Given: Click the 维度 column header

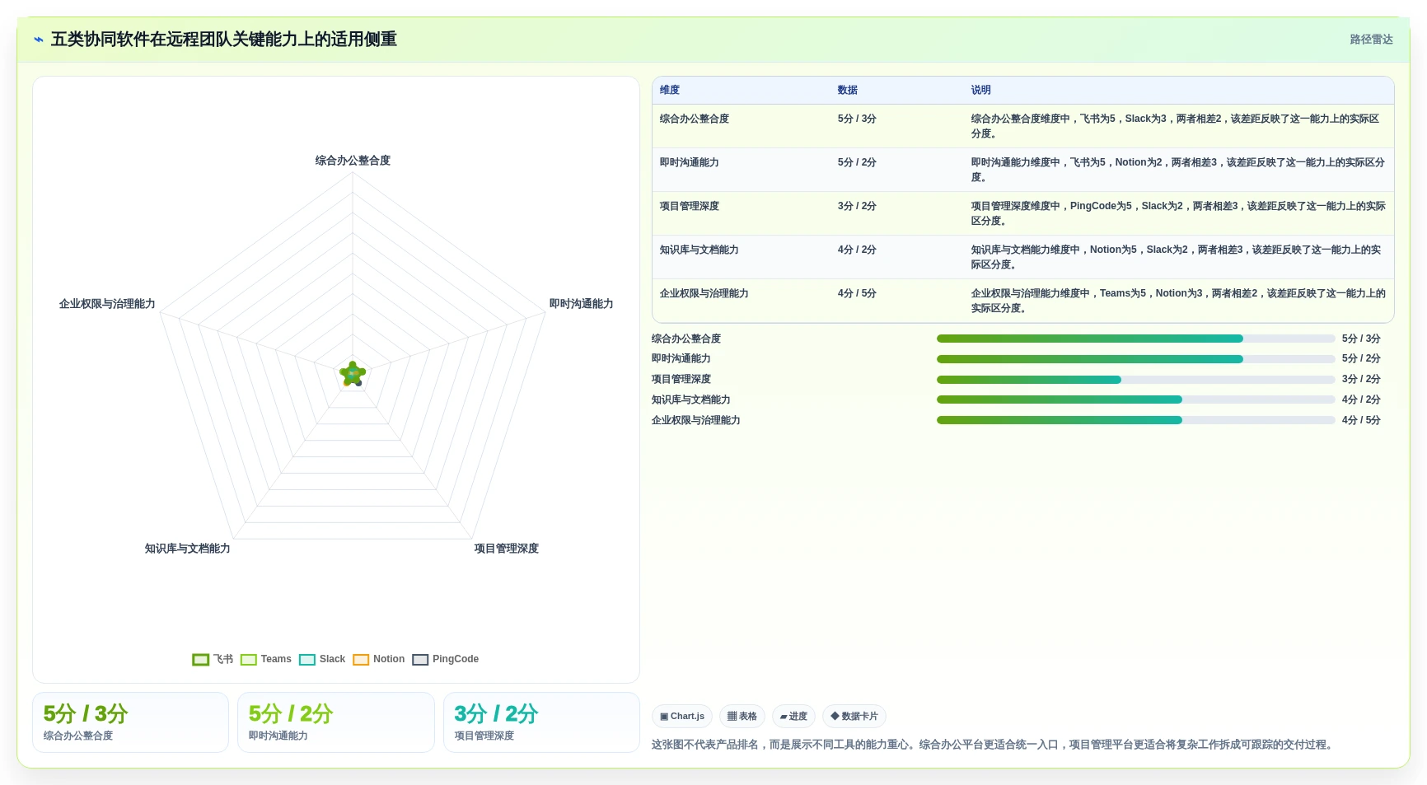Looking at the screenshot, I should (x=670, y=90).
